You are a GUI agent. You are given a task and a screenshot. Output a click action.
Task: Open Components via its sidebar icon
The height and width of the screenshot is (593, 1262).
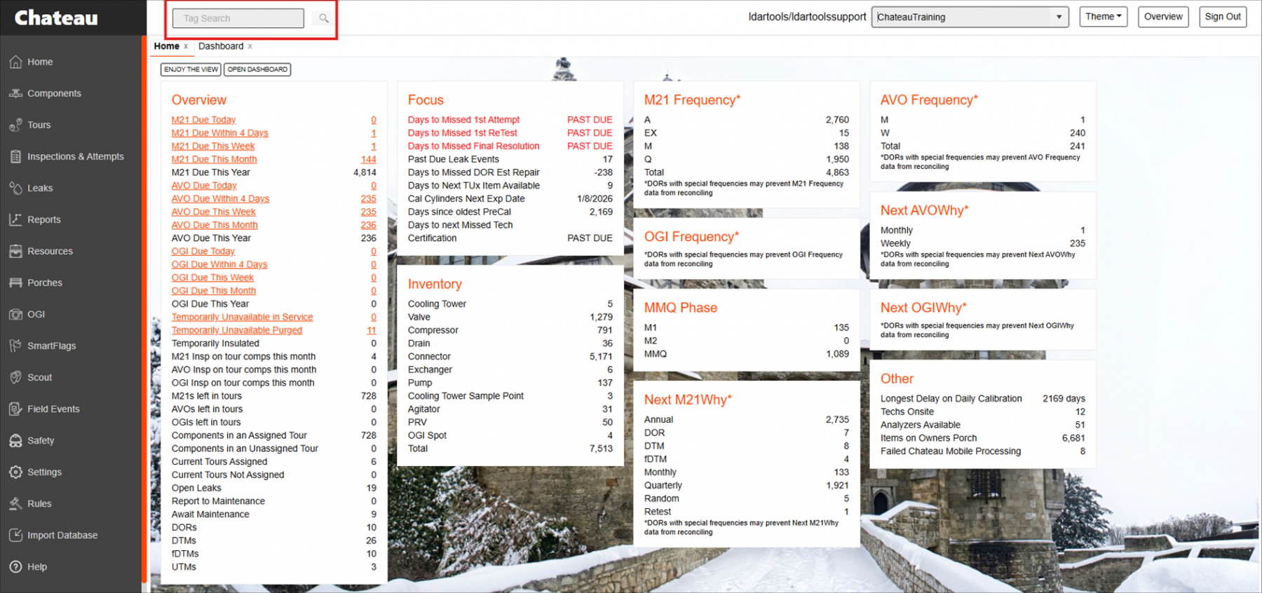click(x=15, y=93)
